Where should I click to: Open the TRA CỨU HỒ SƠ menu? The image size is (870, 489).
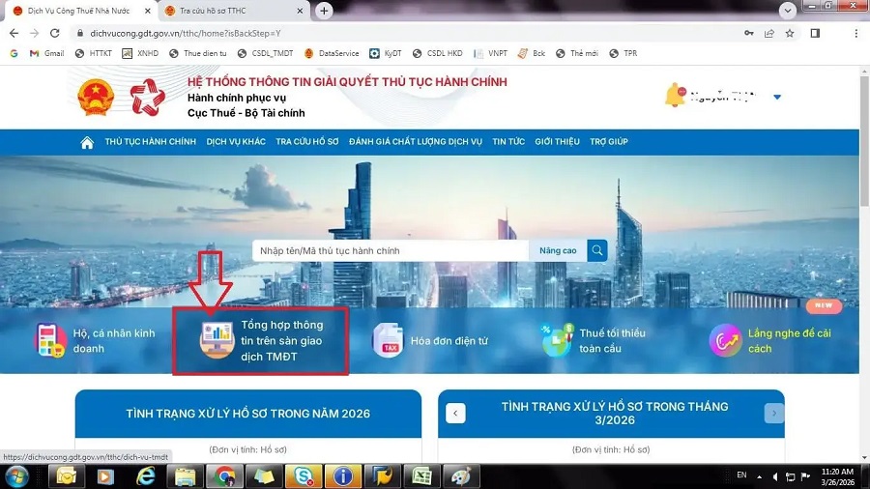306,142
